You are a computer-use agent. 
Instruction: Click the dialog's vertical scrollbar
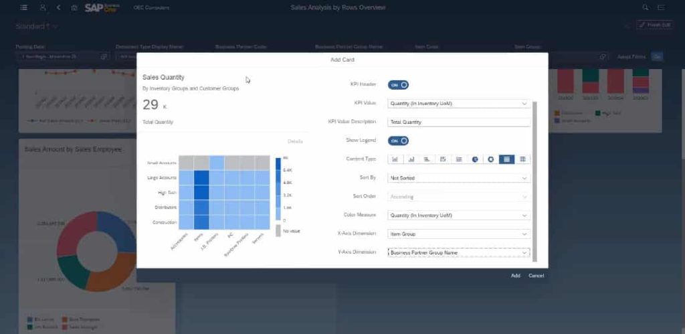point(534,181)
